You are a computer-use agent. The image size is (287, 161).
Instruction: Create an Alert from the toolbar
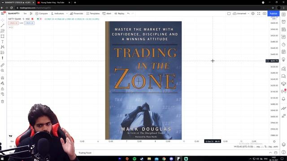point(107,13)
